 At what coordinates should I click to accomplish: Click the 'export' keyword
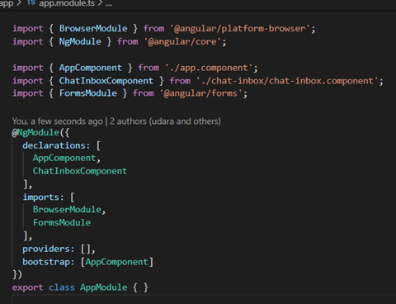(28, 287)
